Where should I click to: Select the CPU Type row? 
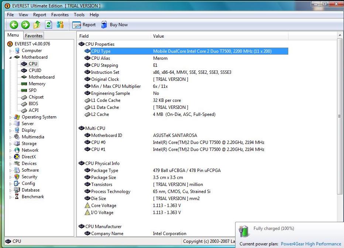(186, 51)
